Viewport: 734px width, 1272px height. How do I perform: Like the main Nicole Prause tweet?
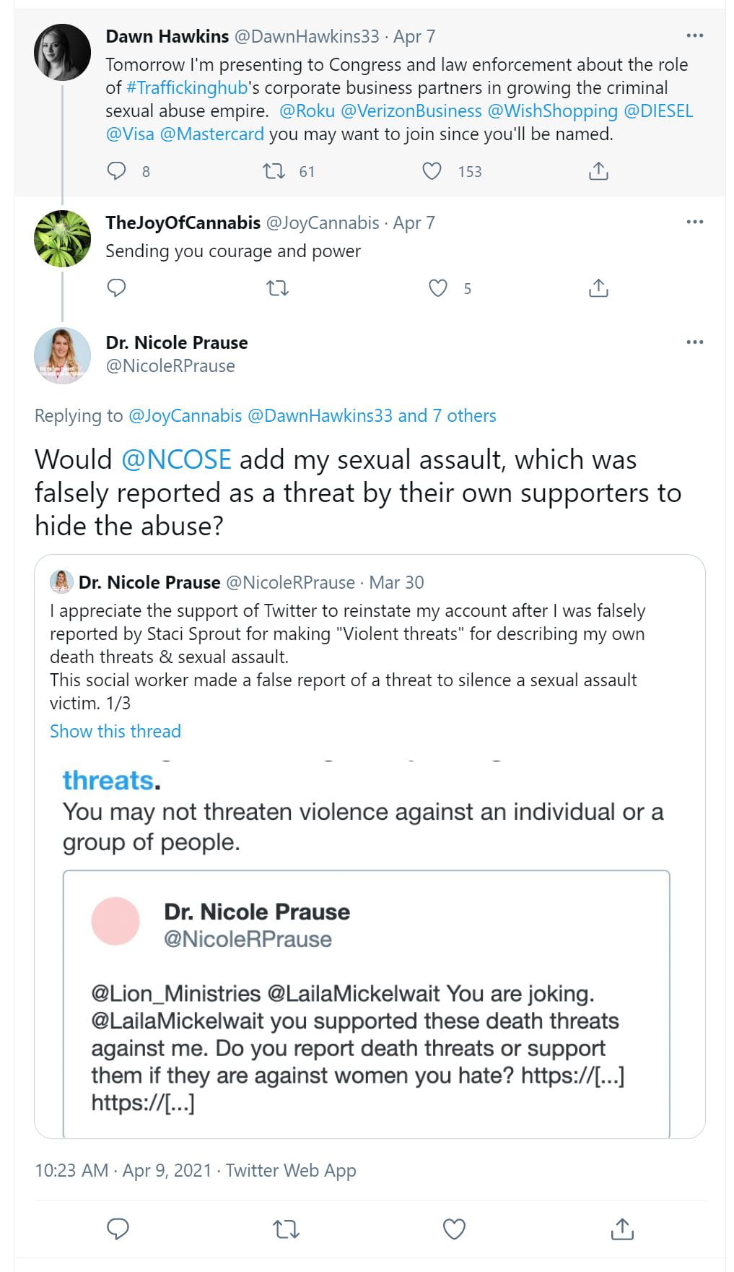[x=454, y=1229]
